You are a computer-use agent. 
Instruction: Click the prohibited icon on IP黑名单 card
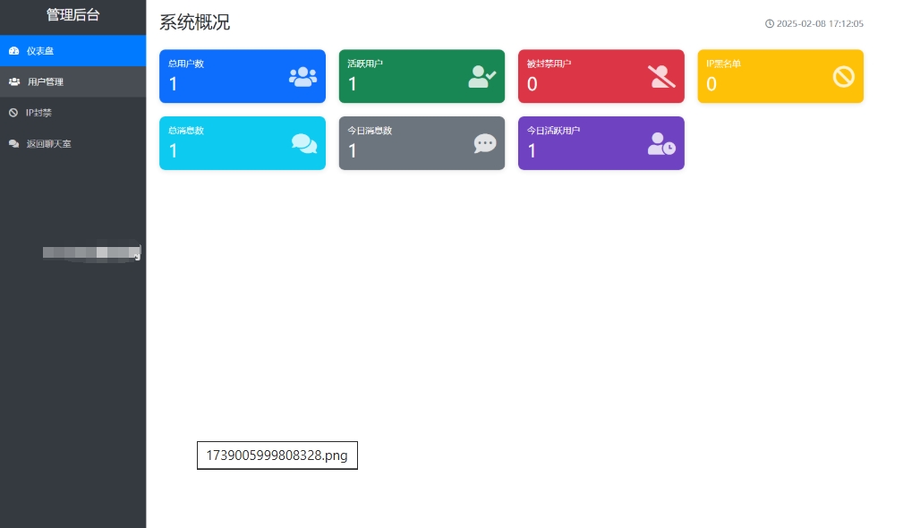pos(844,77)
